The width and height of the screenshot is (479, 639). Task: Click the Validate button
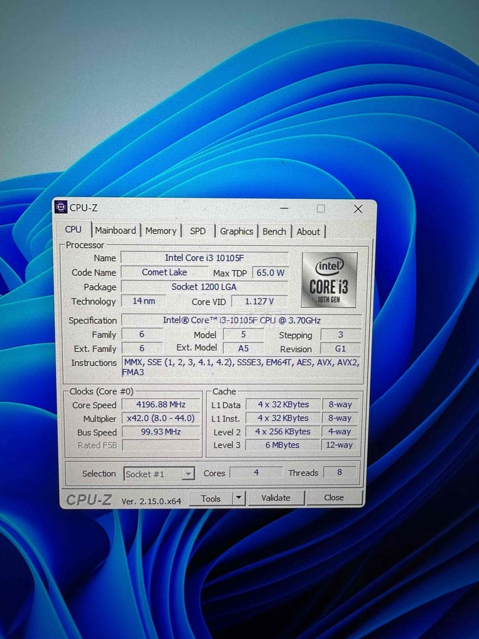click(276, 498)
